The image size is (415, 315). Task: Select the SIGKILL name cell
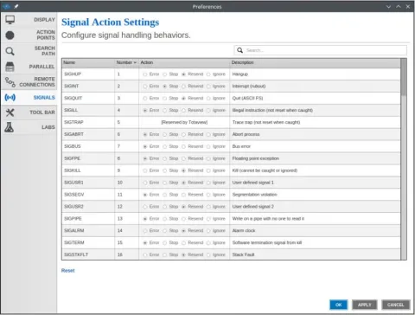coord(88,170)
